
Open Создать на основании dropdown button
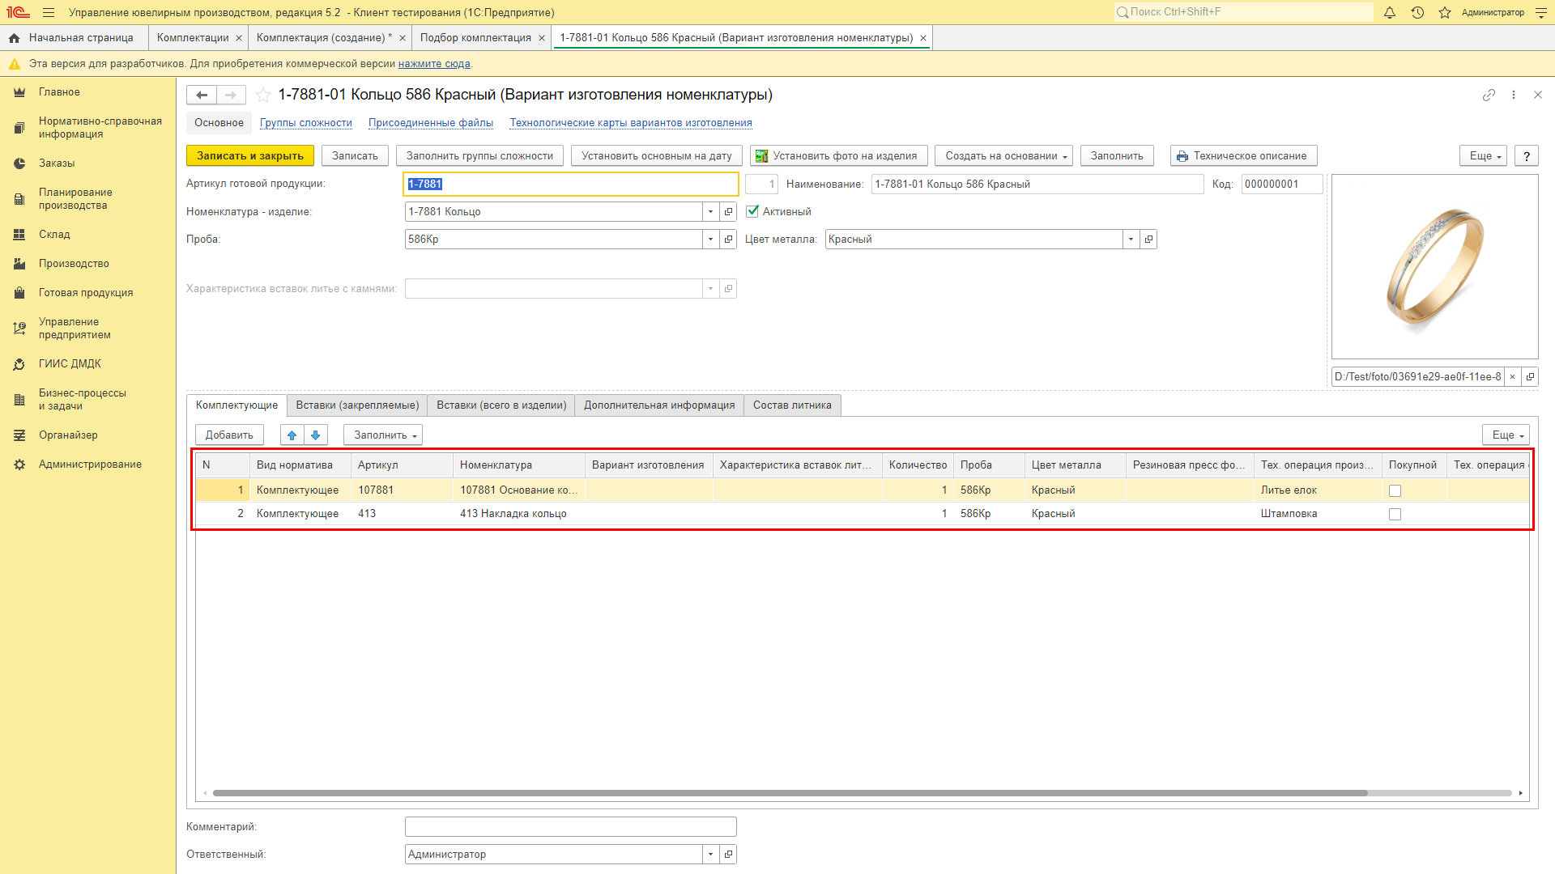tap(1004, 156)
